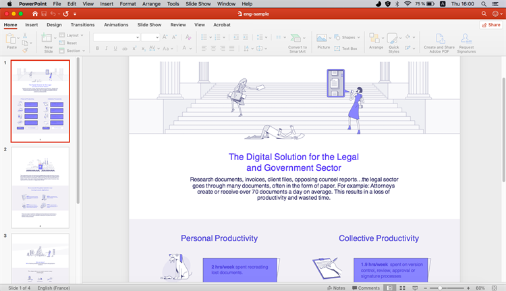Click the Home icon in title bar

pyautogui.click(x=35, y=14)
